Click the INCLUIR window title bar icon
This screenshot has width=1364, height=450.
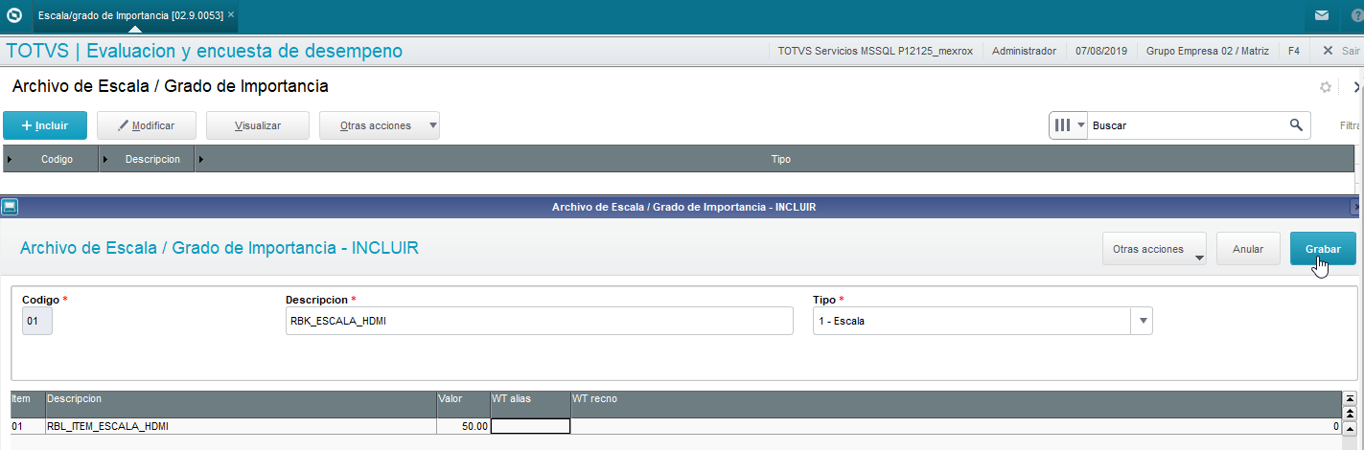10,207
